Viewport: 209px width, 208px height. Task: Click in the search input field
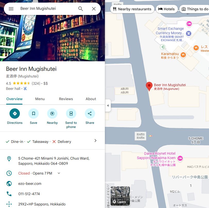click(x=46, y=9)
